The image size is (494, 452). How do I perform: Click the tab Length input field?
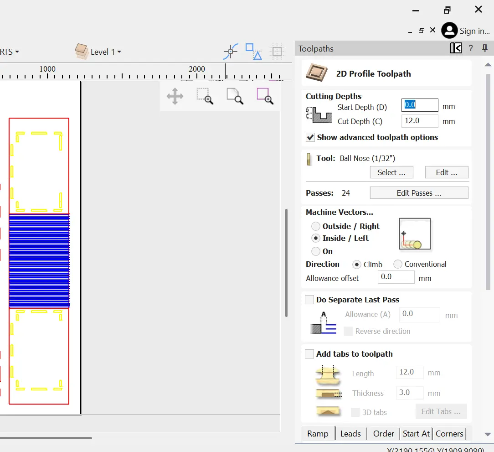point(410,372)
